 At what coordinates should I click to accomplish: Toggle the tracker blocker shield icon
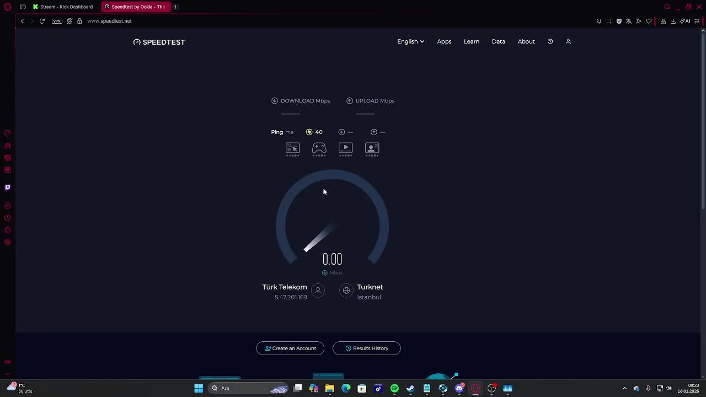coord(69,21)
